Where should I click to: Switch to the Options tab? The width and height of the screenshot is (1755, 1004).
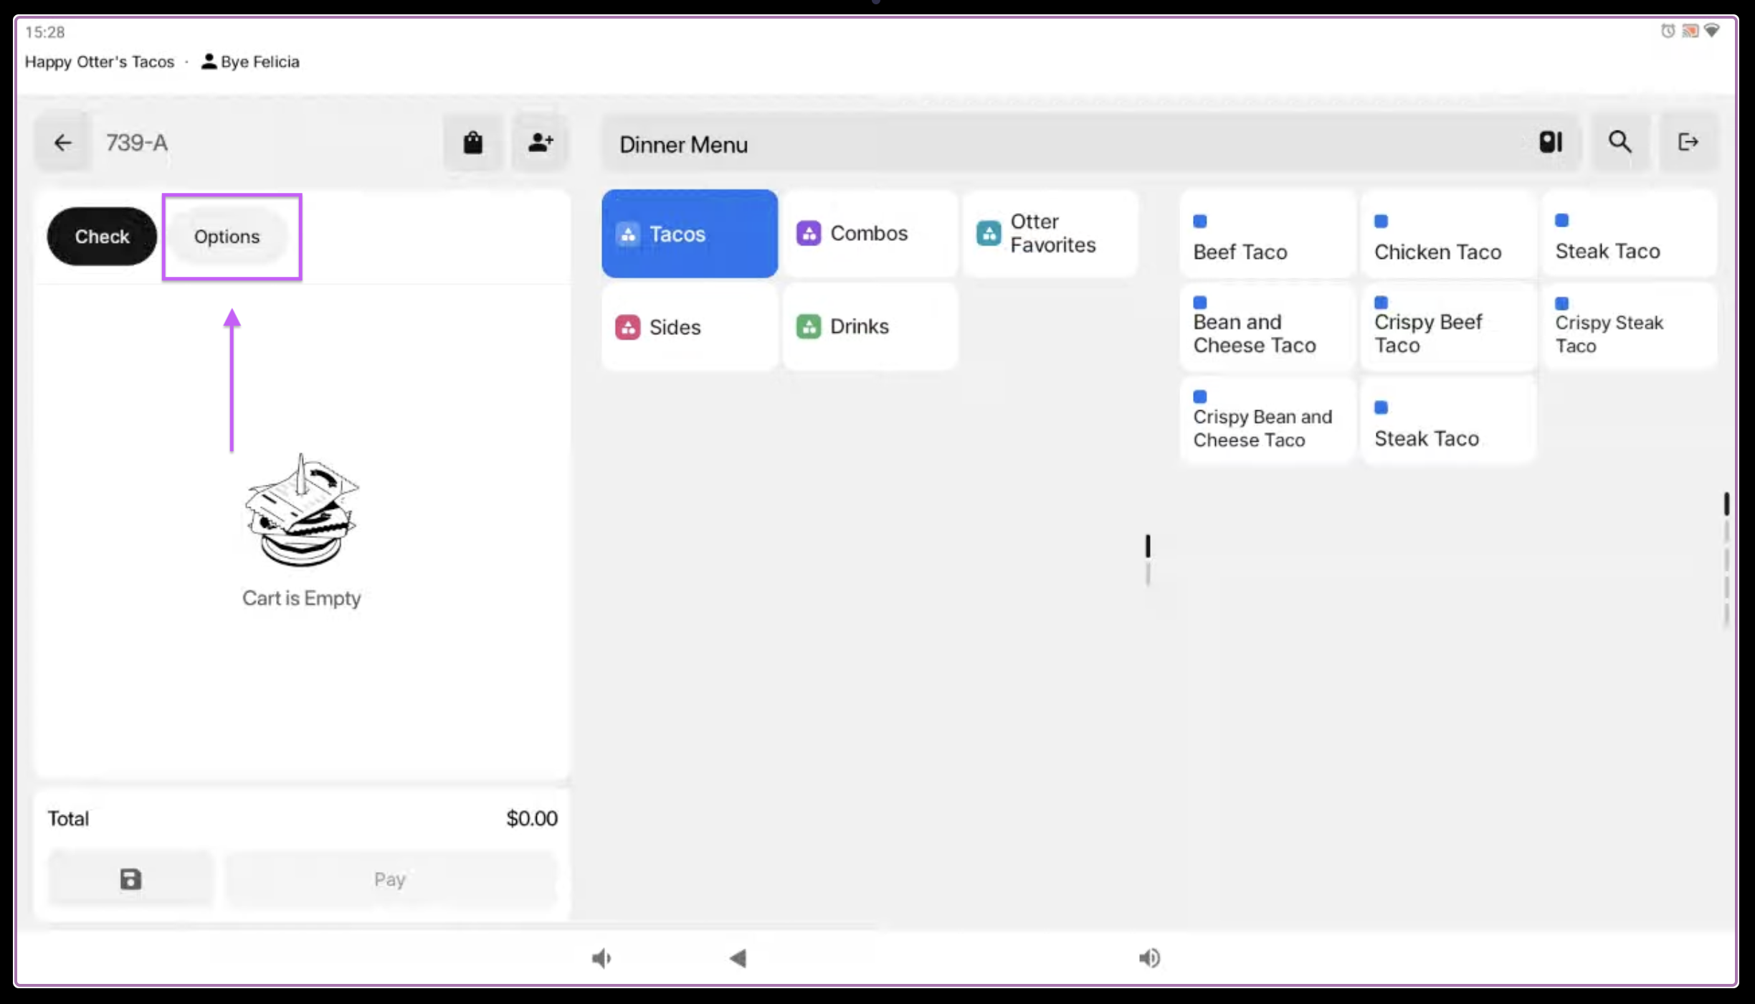(227, 237)
